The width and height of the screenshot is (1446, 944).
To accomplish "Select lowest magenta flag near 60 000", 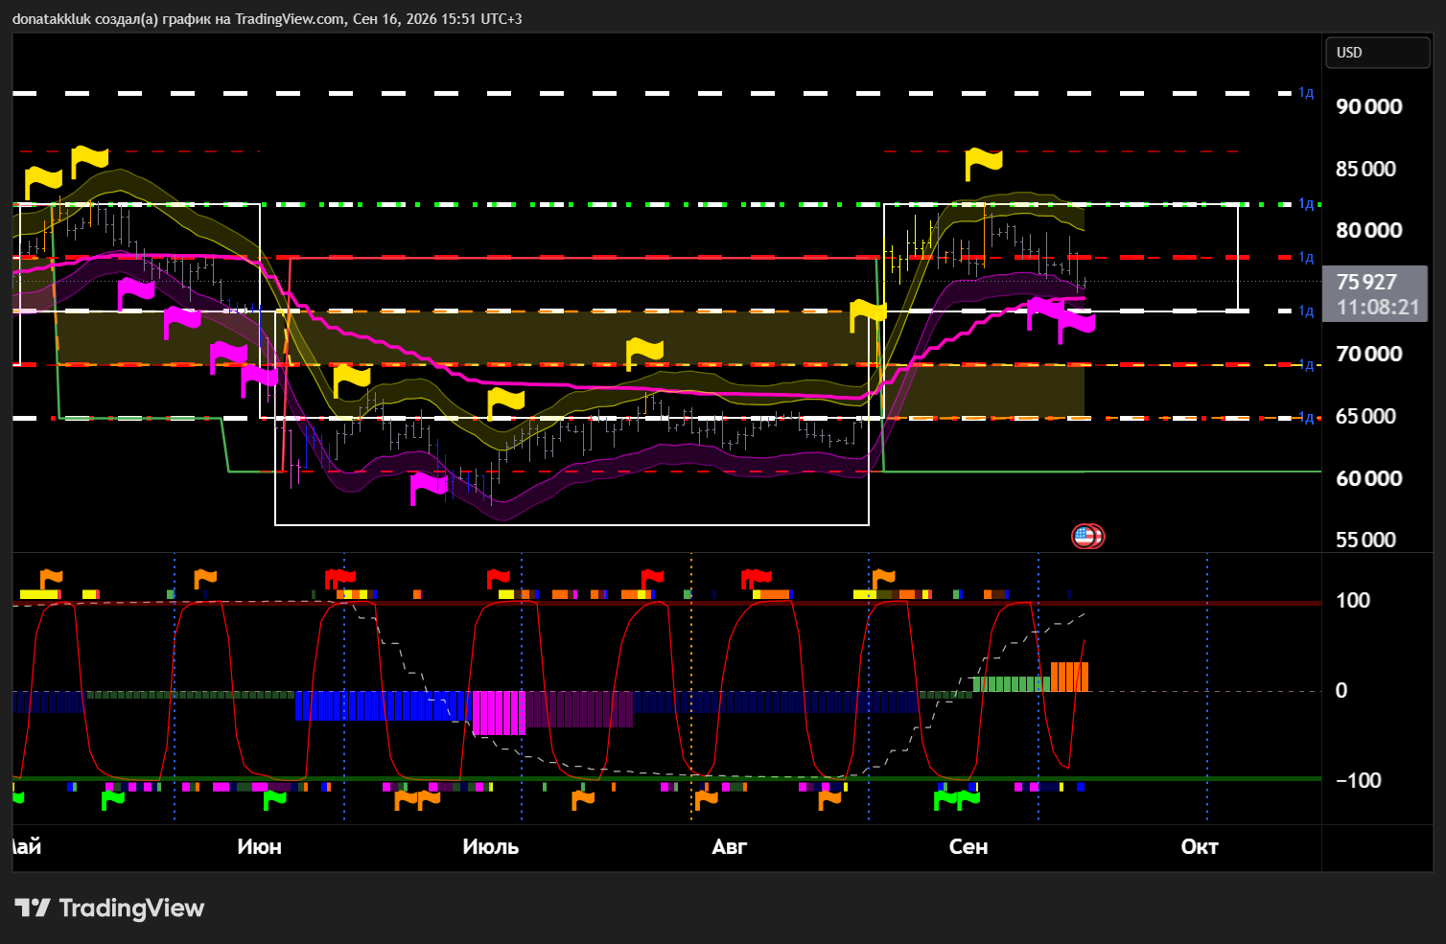I will coord(428,487).
